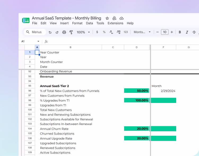
Task: Select column C header
Action: [113, 47]
